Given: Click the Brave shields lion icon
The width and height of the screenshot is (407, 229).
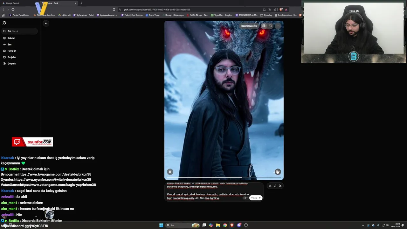Looking at the screenshot, I should [281, 10].
